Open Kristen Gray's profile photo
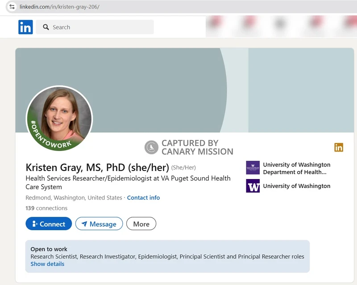Viewport: 357px width, 285px height. click(x=59, y=118)
